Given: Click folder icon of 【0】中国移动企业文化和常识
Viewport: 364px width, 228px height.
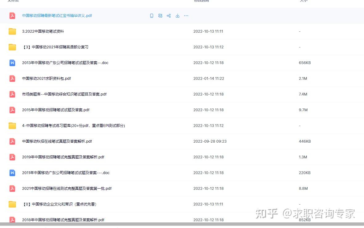Looking at the screenshot, I should point(12,204).
